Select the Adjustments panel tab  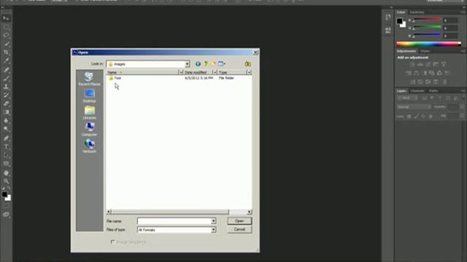click(x=406, y=51)
